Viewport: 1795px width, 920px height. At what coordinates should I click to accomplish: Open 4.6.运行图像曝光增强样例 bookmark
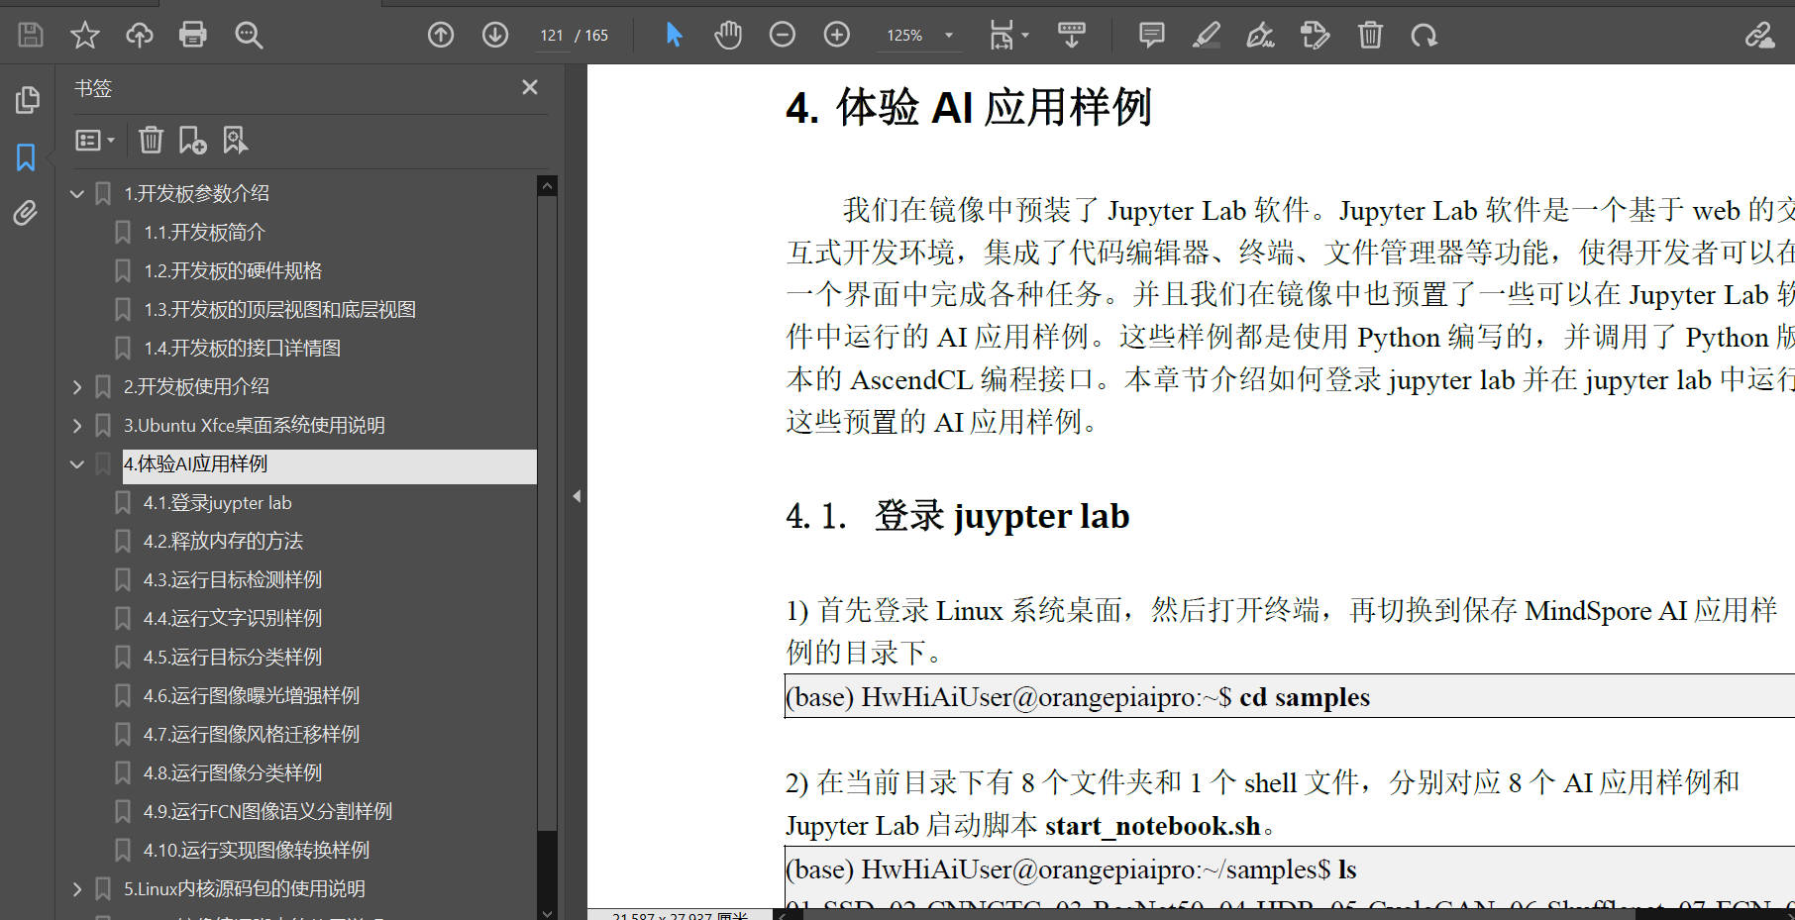252,696
